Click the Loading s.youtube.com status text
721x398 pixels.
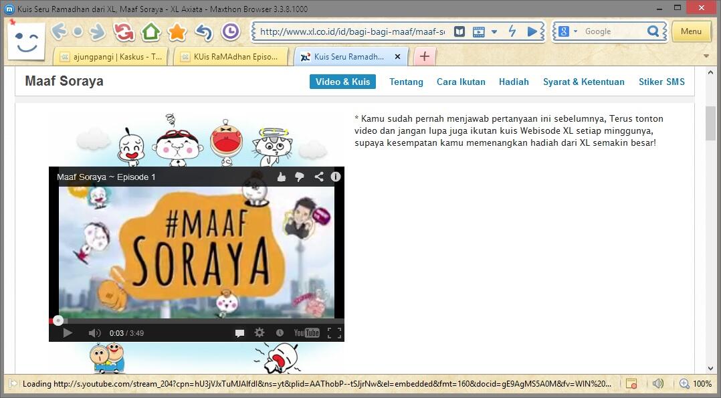point(317,384)
